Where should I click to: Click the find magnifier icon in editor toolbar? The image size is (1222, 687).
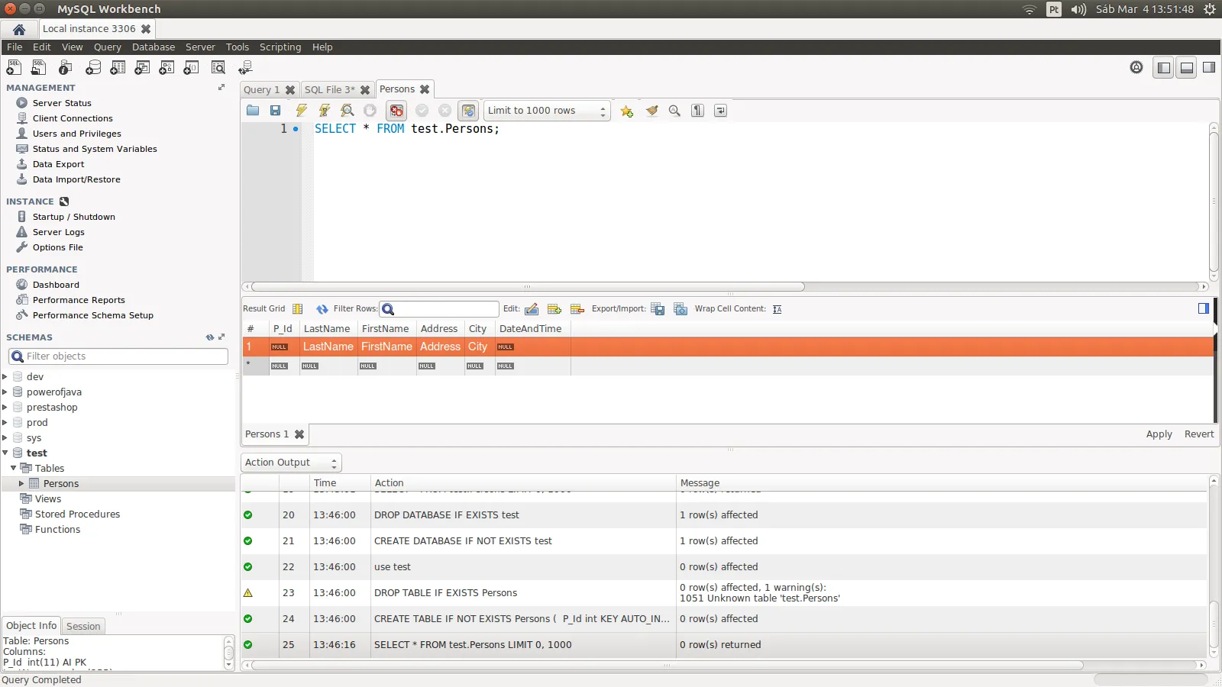pyautogui.click(x=674, y=111)
